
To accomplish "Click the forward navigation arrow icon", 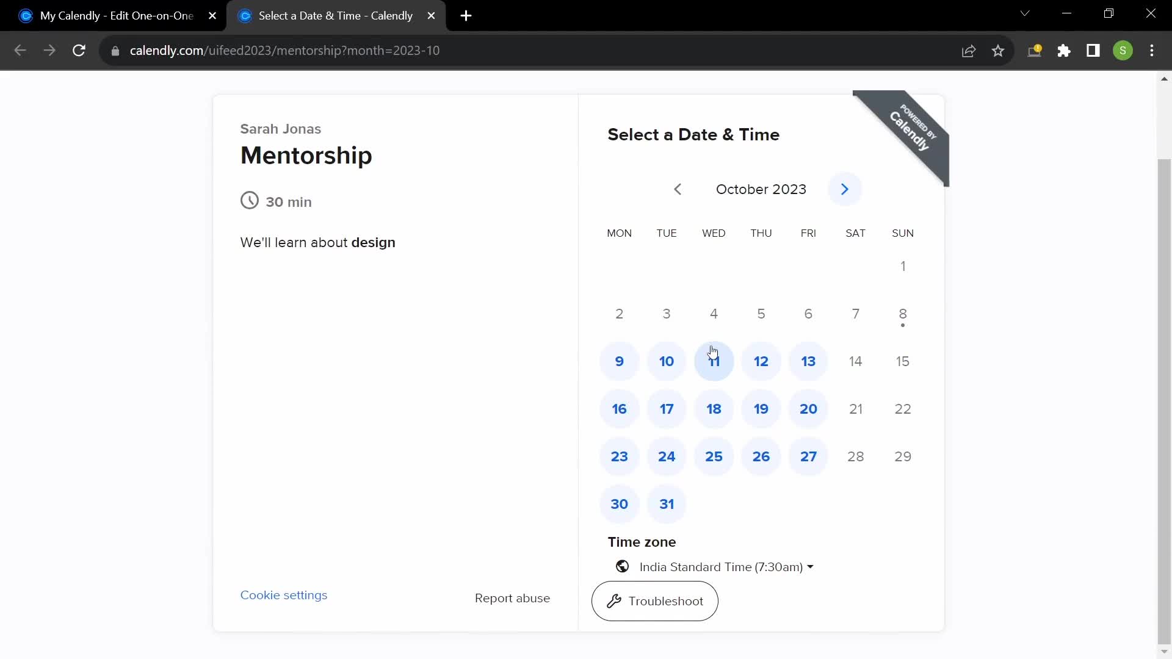I will (845, 189).
